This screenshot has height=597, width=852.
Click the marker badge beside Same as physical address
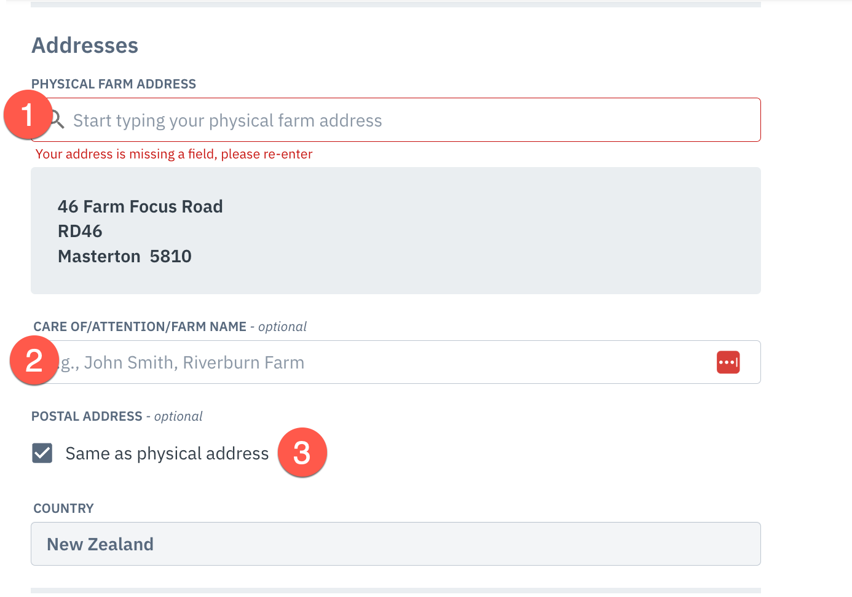[x=303, y=453]
